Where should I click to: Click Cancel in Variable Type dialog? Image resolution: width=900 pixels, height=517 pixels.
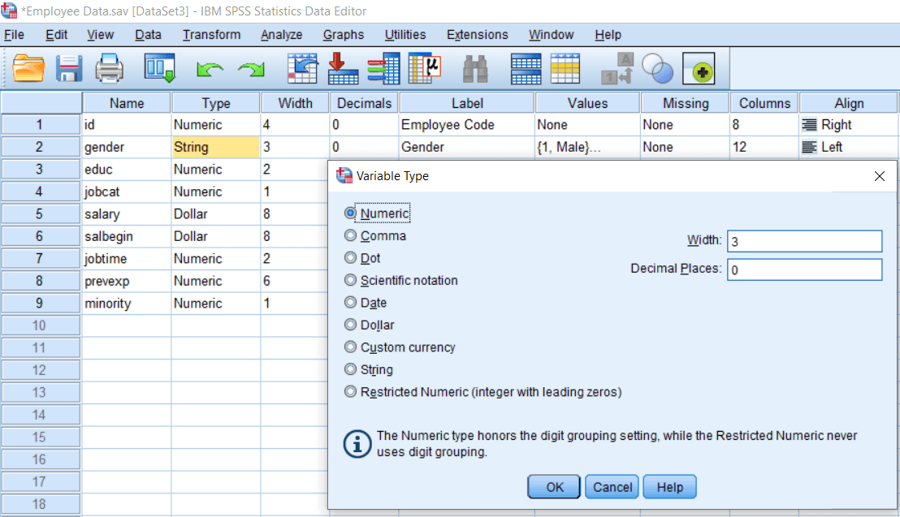point(612,487)
